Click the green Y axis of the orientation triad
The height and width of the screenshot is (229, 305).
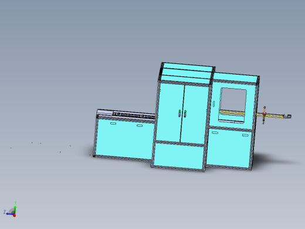coord(15,210)
